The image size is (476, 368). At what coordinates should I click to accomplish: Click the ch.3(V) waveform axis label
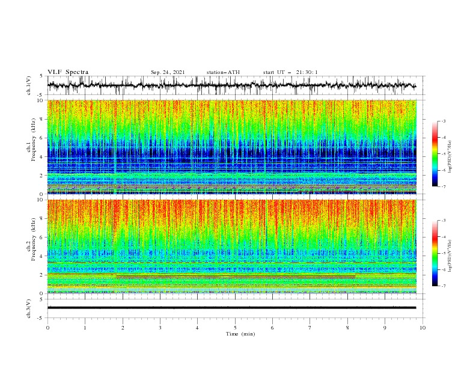[29, 308]
